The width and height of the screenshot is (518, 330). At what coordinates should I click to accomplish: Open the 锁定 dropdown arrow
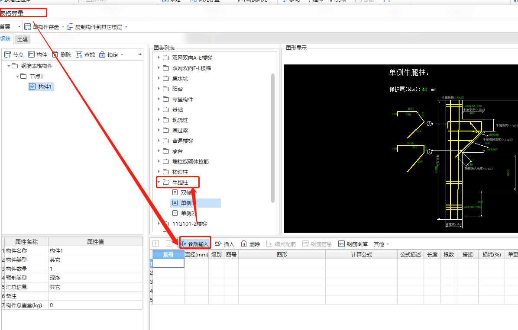[122, 55]
